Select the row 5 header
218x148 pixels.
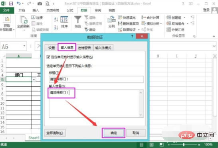click(x=2, y=80)
